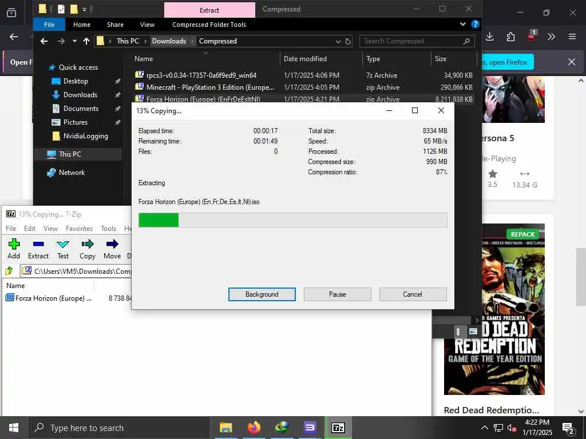The width and height of the screenshot is (586, 439).
Task: Select Pictures in Quick access
Action: pyautogui.click(x=75, y=122)
